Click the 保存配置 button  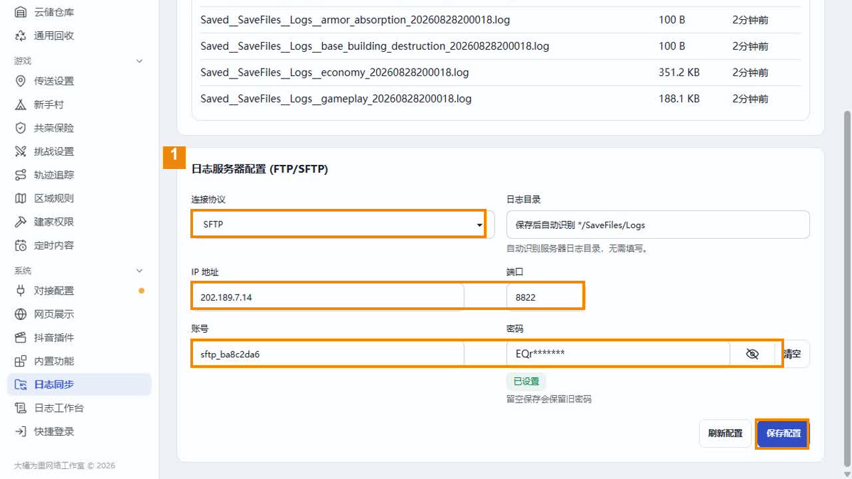pyautogui.click(x=783, y=433)
